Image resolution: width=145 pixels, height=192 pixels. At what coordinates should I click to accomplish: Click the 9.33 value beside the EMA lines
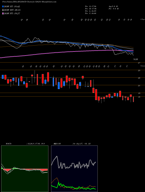pos(136,59)
